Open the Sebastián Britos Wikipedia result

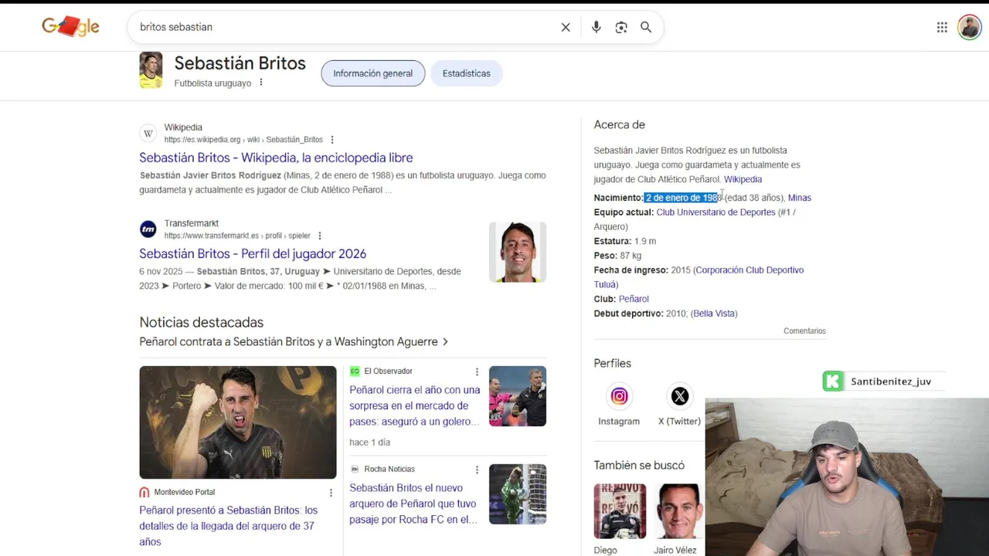pyautogui.click(x=276, y=158)
